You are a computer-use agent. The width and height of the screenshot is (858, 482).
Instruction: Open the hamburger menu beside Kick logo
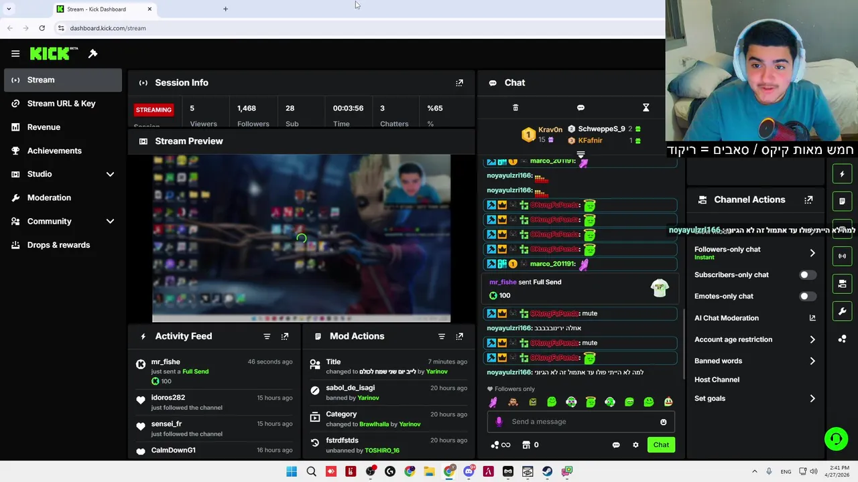point(15,54)
